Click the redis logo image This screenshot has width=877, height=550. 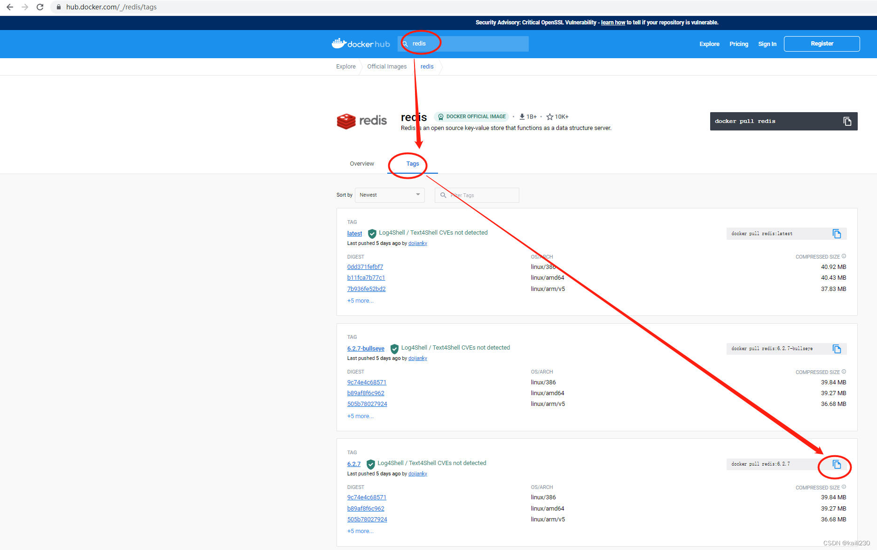(361, 121)
